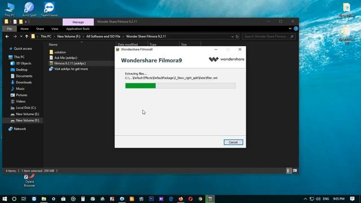Click 'All Software and ISO File' breadcrumb
This screenshot has width=361, height=203.
point(103,36)
